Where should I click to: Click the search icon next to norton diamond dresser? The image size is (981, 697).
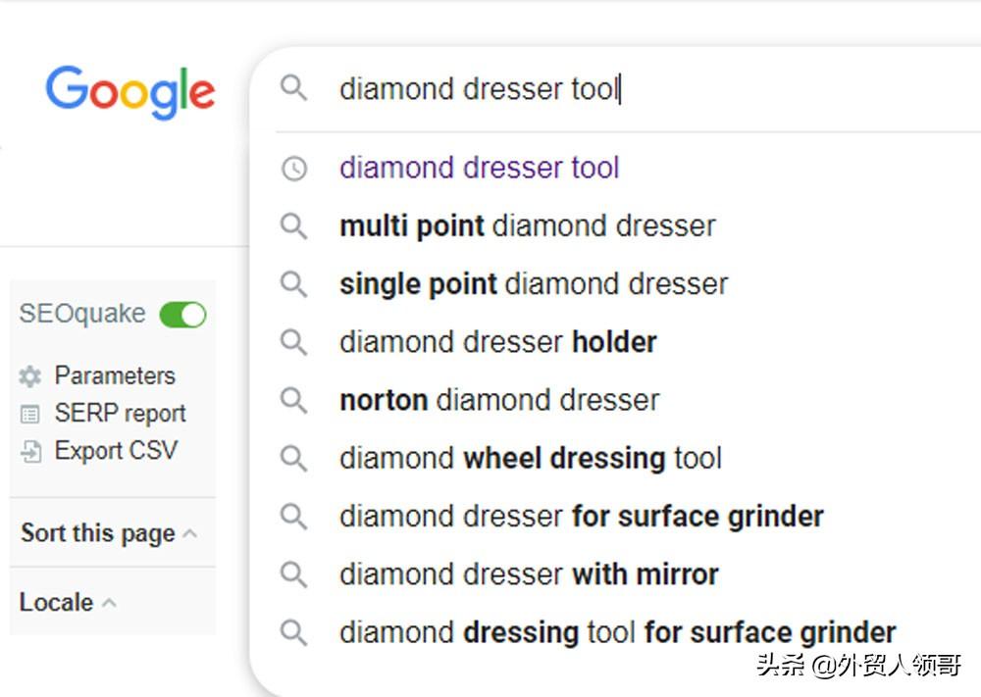click(293, 401)
